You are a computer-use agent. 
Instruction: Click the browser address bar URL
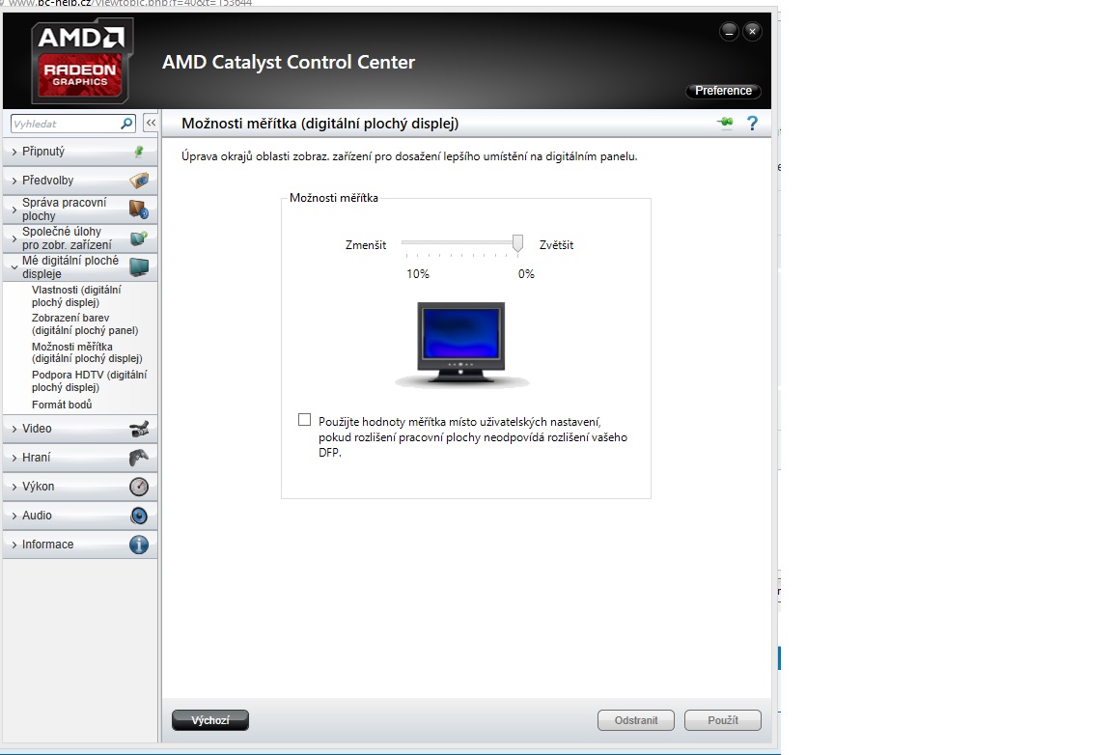point(129,3)
